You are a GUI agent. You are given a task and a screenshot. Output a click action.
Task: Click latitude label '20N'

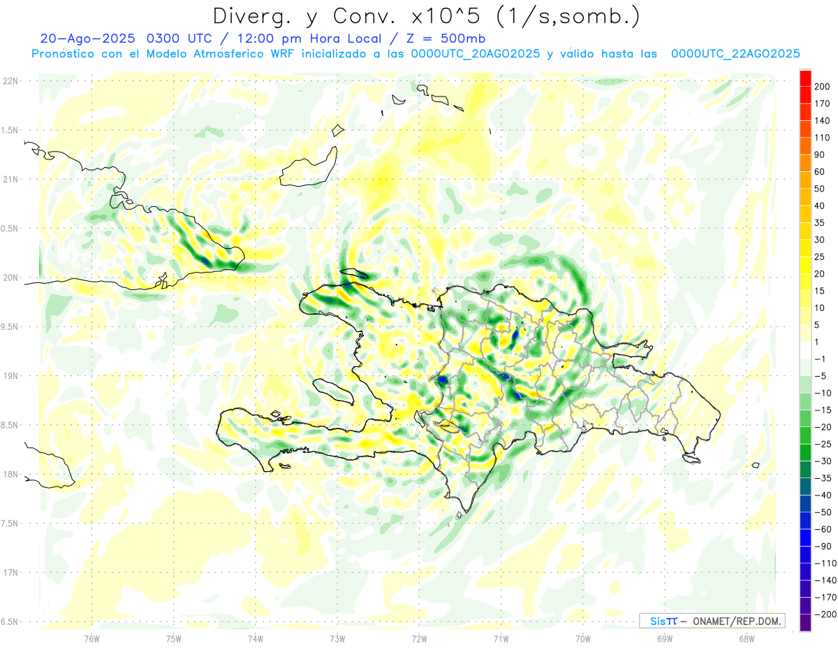(x=10, y=278)
